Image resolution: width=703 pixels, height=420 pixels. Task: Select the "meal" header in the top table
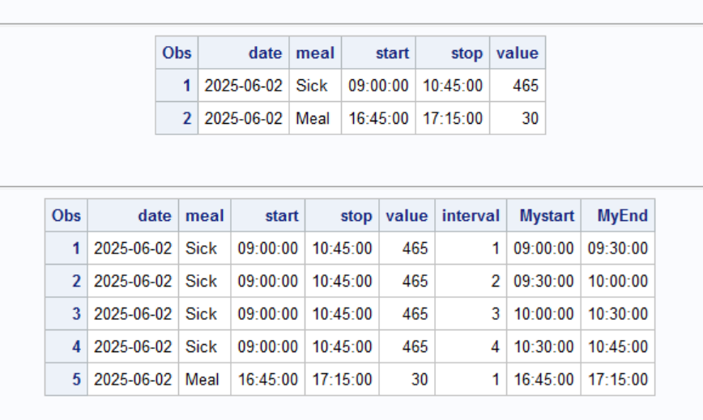(x=315, y=53)
